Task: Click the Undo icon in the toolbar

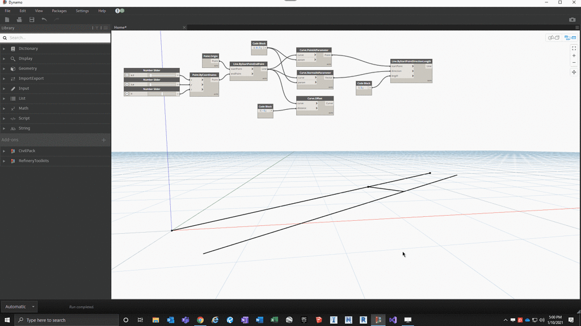Action: (x=44, y=19)
